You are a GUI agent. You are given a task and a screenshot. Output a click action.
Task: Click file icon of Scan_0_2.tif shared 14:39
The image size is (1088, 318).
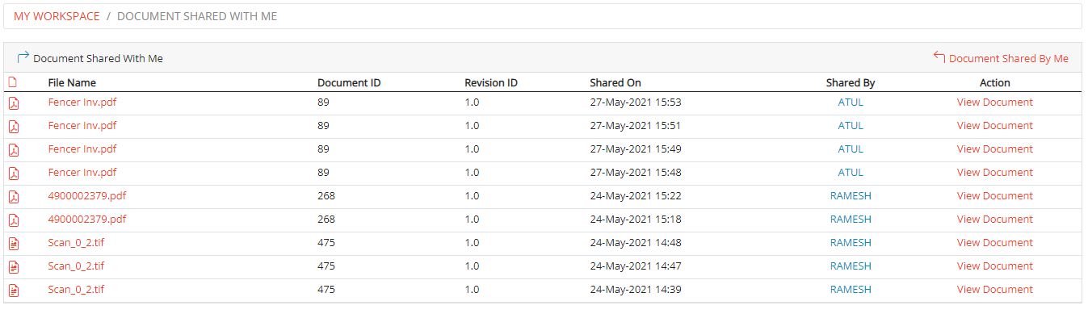coord(13,291)
